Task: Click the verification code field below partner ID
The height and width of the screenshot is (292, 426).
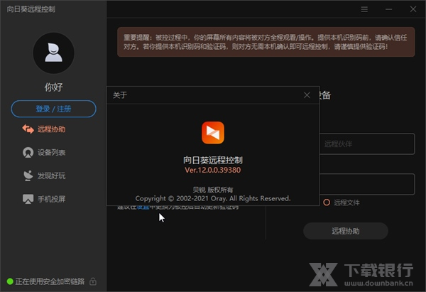Action: (x=366, y=184)
